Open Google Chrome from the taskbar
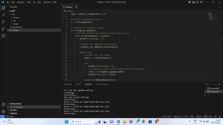Viewport: 223px width, 125px height. pos(144,122)
